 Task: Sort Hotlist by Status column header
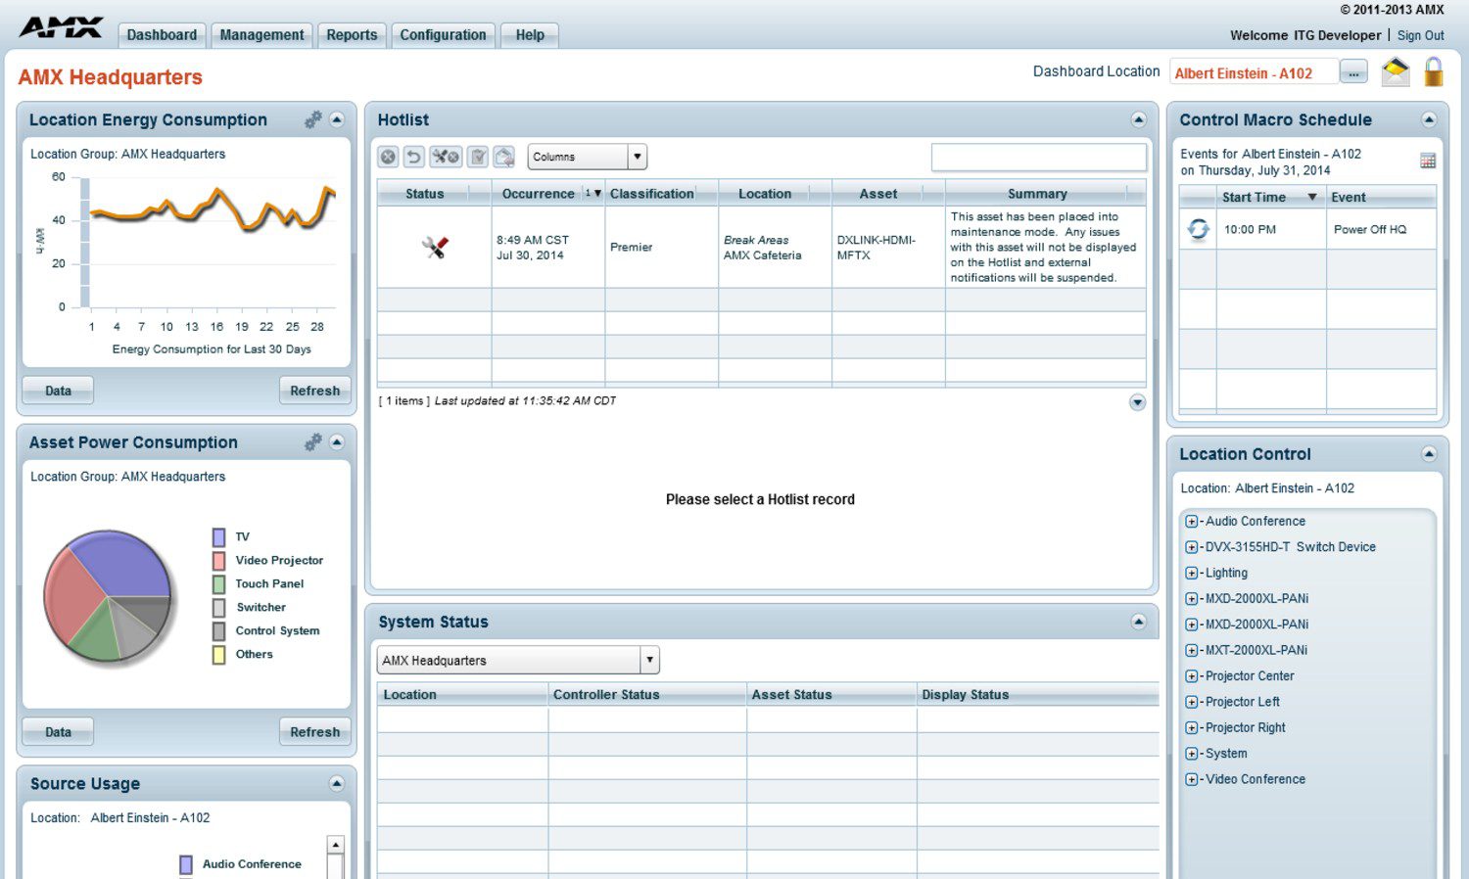coord(434,194)
